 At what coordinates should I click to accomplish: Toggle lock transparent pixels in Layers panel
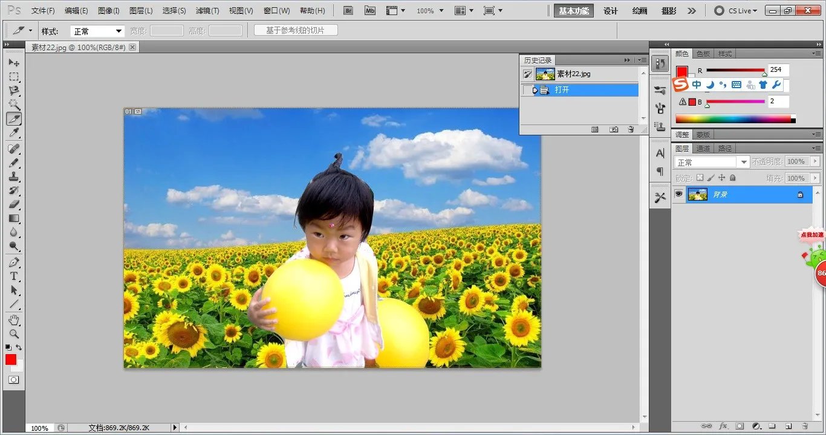coord(700,178)
